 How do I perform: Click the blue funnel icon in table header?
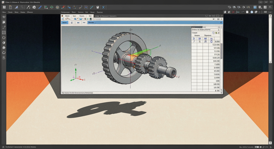click(x=205, y=39)
